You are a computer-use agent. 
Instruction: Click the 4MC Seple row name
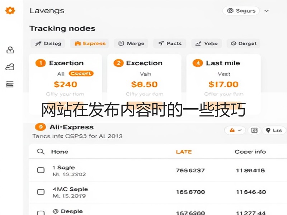point(70,189)
